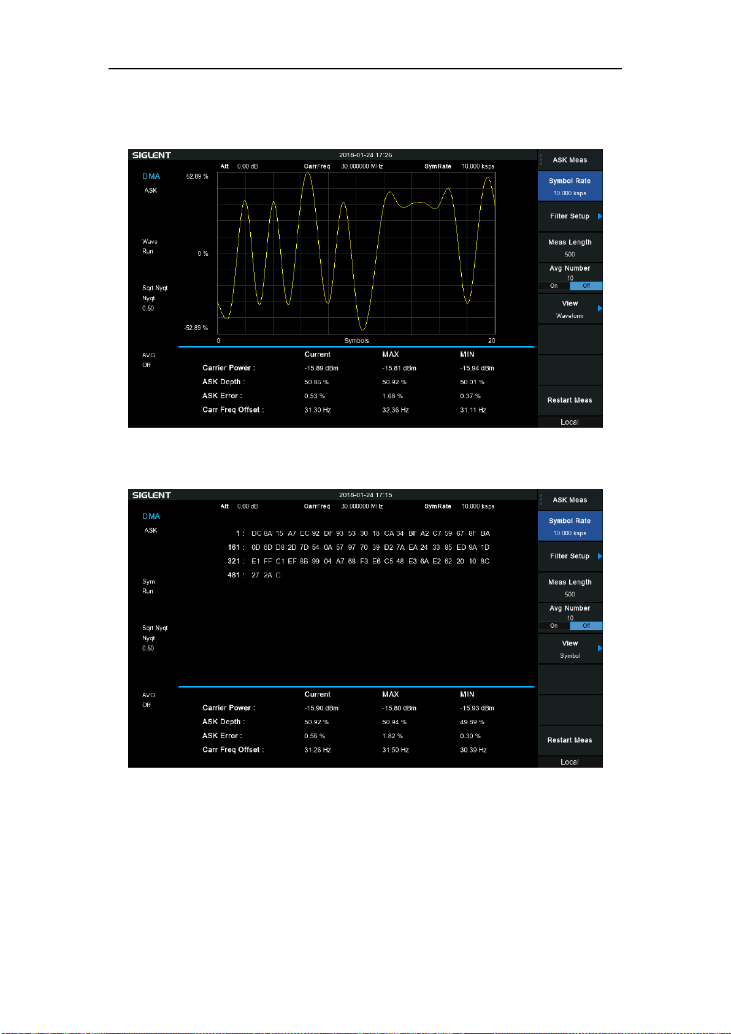Click symbol data row starting '321 :'

point(359,561)
